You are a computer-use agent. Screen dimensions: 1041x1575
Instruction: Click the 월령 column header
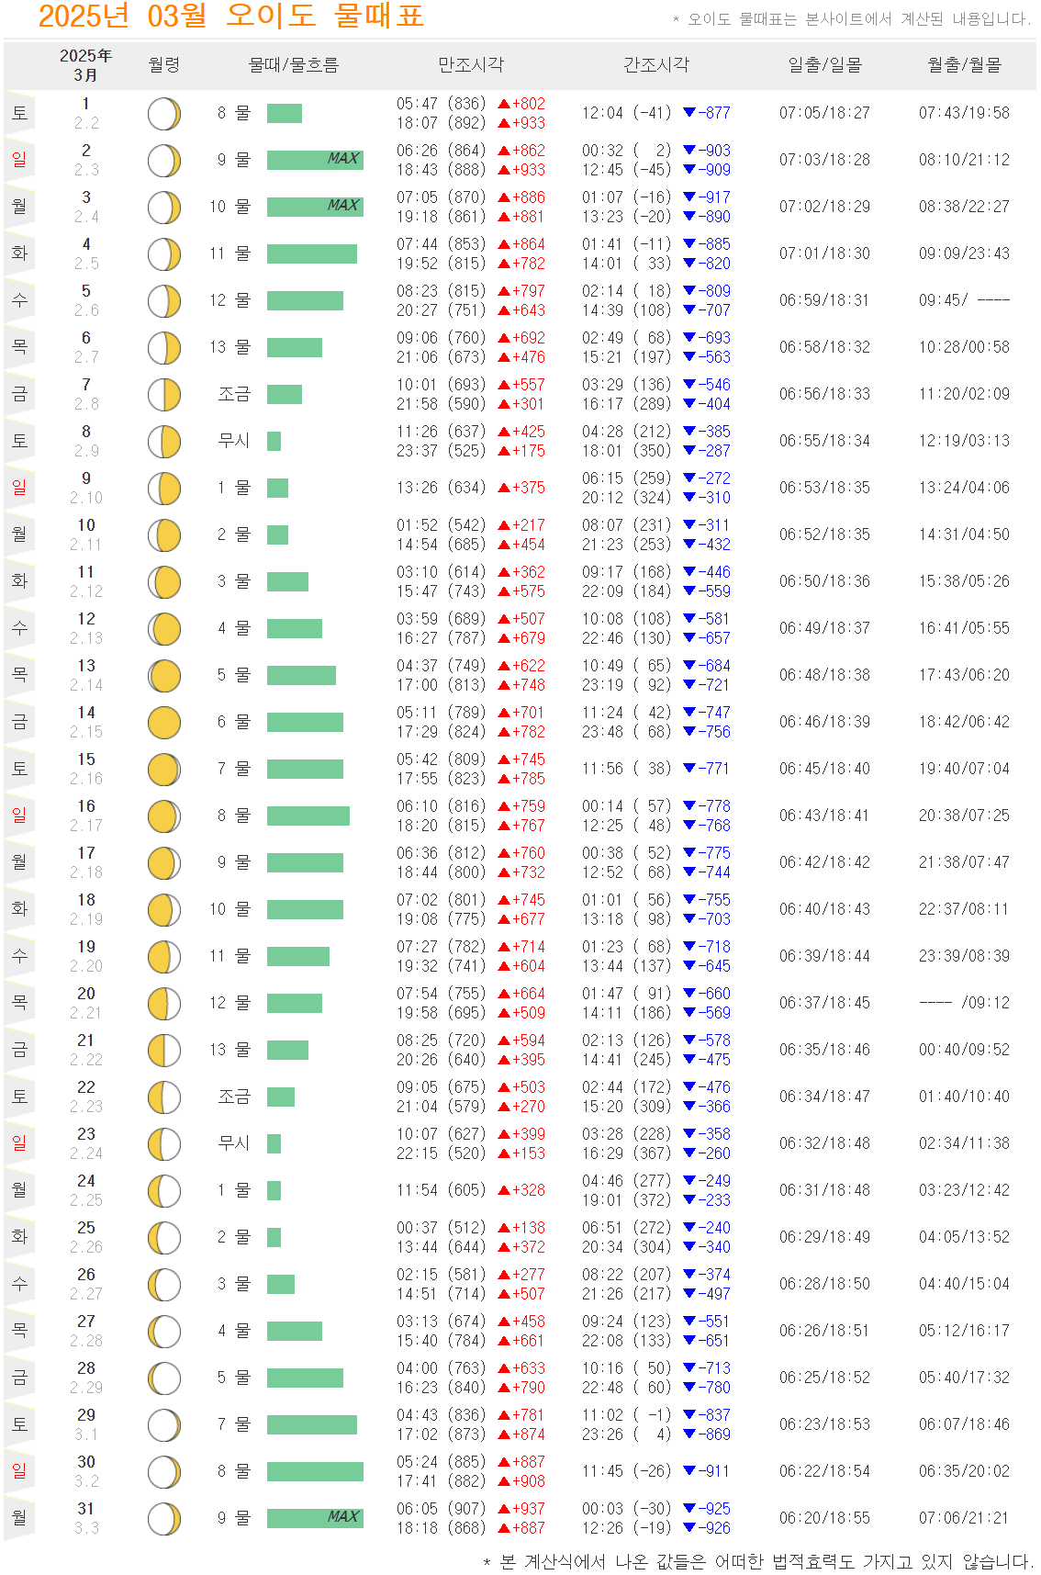click(164, 65)
